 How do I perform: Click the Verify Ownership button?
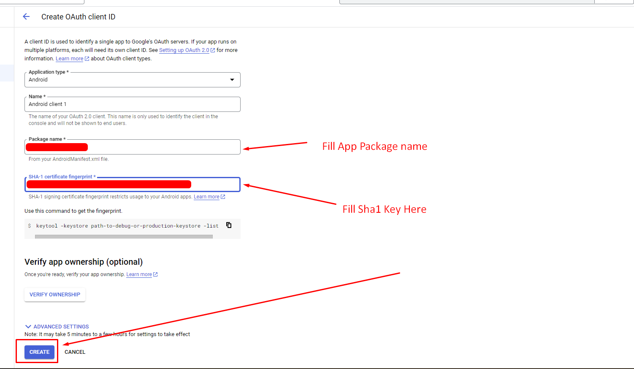click(x=55, y=295)
